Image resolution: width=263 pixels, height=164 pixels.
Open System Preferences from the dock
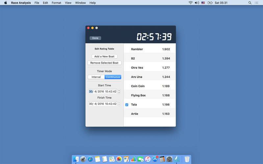tap(169, 159)
